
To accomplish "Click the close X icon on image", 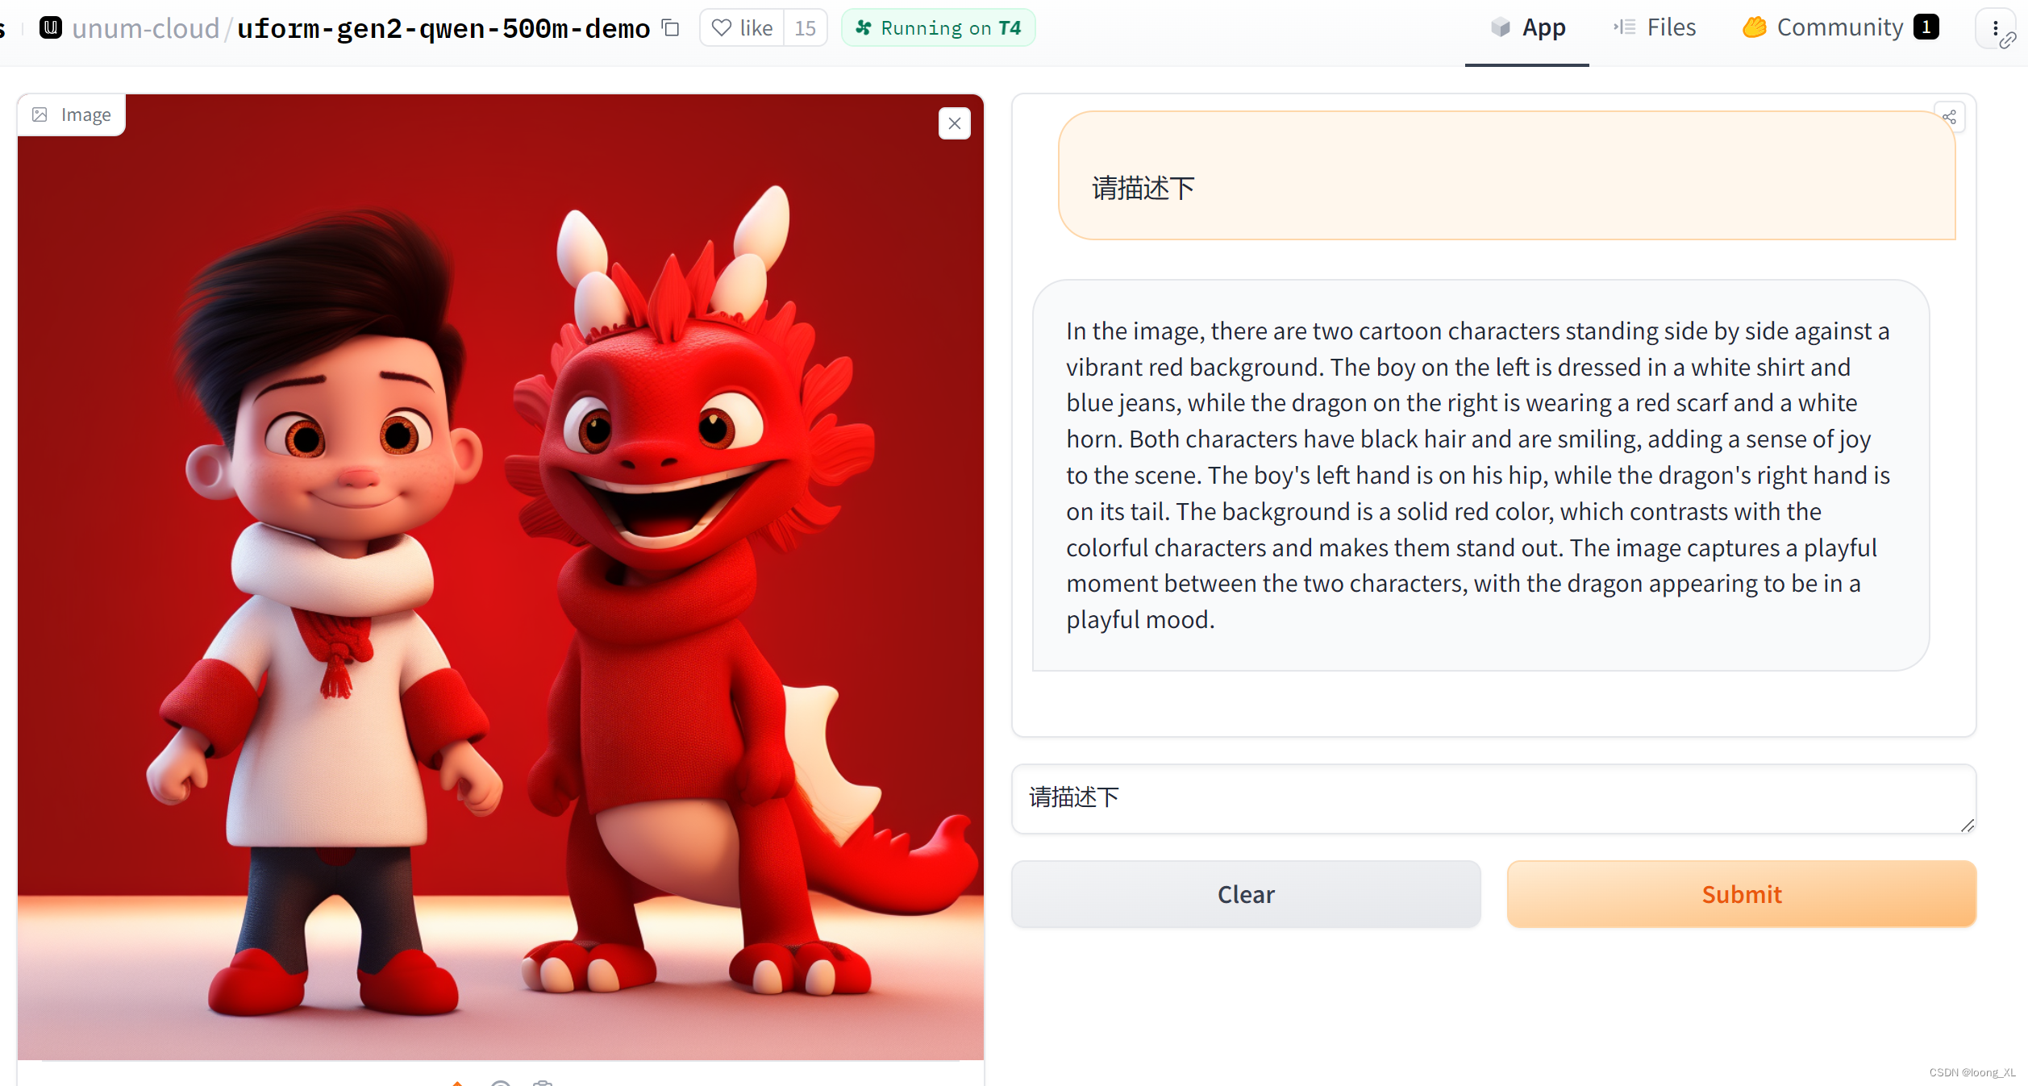I will click(955, 123).
